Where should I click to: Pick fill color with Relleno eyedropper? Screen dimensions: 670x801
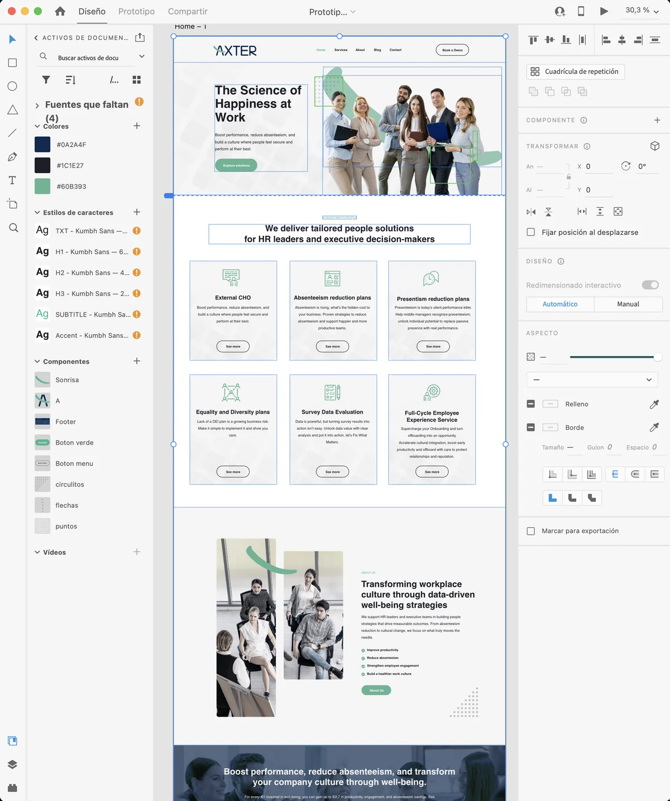pos(654,404)
